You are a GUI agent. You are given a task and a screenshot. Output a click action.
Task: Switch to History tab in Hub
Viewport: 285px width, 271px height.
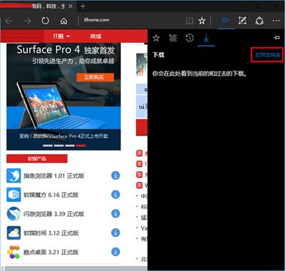(x=190, y=38)
